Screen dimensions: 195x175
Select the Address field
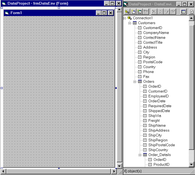150,47
